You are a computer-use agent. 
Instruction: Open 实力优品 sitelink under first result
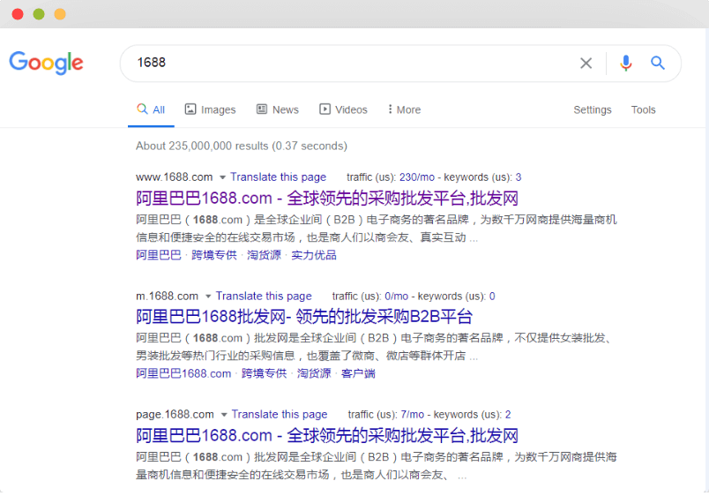[314, 255]
